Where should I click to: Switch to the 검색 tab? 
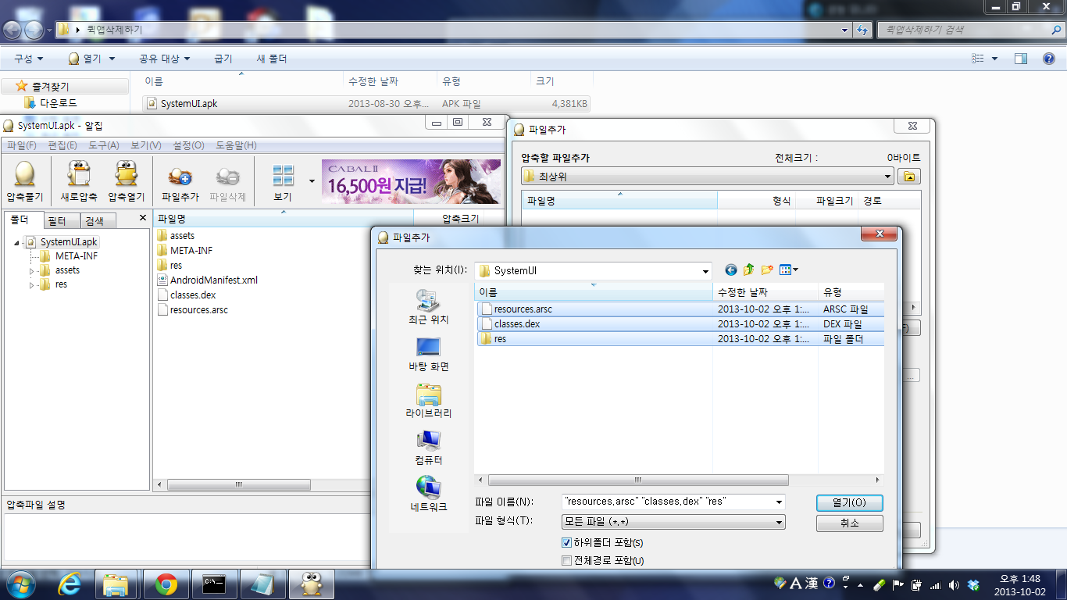pyautogui.click(x=95, y=221)
